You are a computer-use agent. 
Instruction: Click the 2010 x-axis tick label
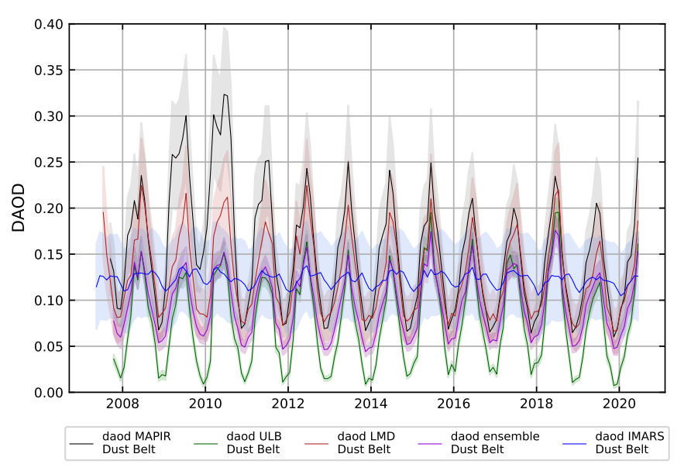pos(205,404)
